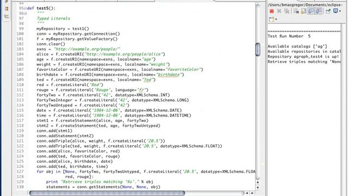This screenshot has width=348, height=196.
Task: Click the localname 'age' string on line 105
Action: (147, 59)
